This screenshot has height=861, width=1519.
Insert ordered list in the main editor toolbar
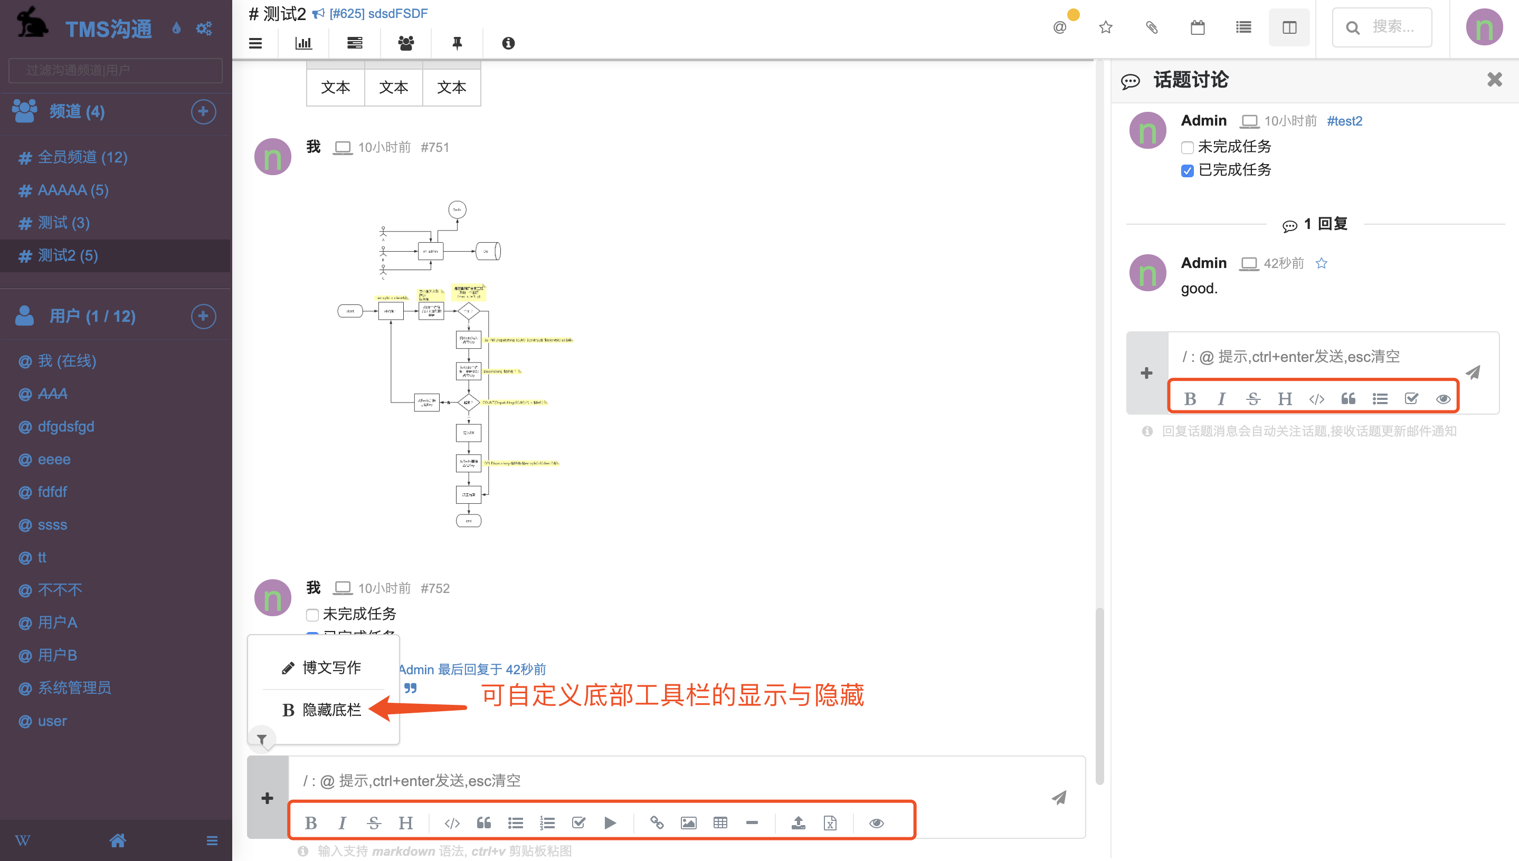tap(547, 822)
